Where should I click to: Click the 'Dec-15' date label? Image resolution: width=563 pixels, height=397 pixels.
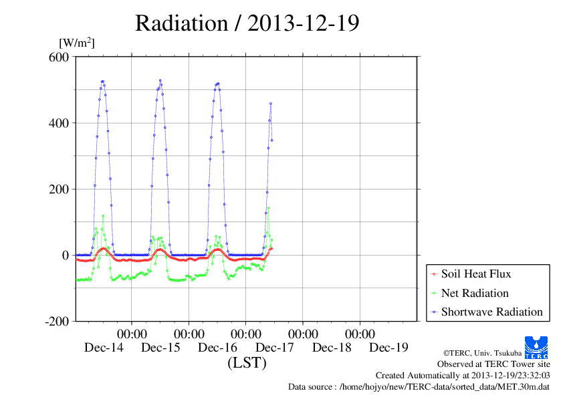click(x=160, y=347)
